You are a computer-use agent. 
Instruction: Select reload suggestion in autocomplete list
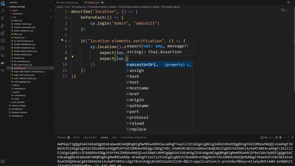pyautogui.click(x=159, y=124)
